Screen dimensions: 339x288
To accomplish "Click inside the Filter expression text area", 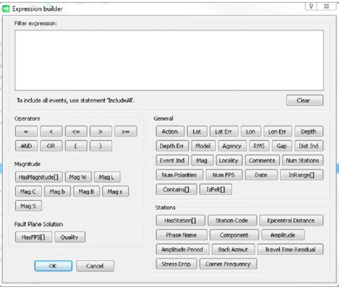I will [169, 60].
